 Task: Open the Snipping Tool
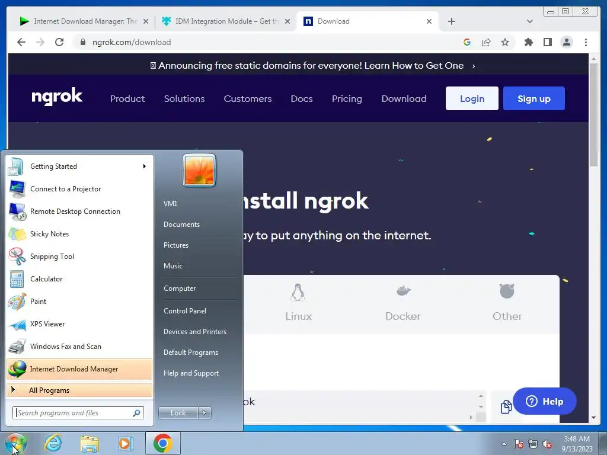pos(79,256)
